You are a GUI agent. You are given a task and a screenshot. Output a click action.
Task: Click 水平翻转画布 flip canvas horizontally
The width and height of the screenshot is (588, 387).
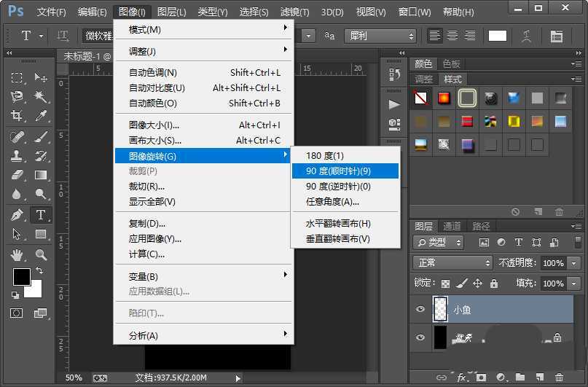pos(338,224)
